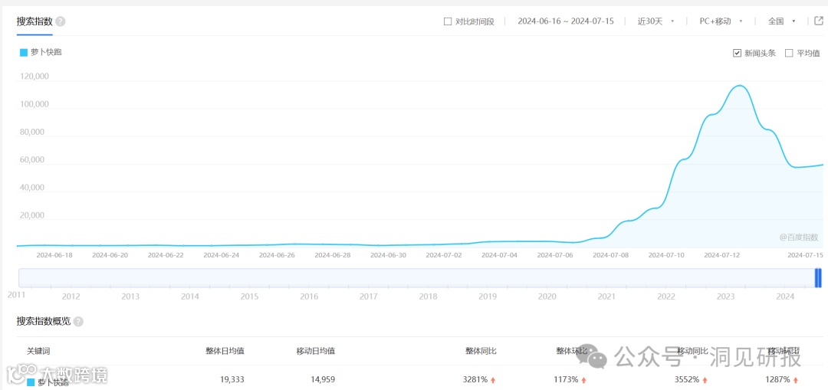
Task: Click the 120,000 y-axis label
Action: (34, 77)
